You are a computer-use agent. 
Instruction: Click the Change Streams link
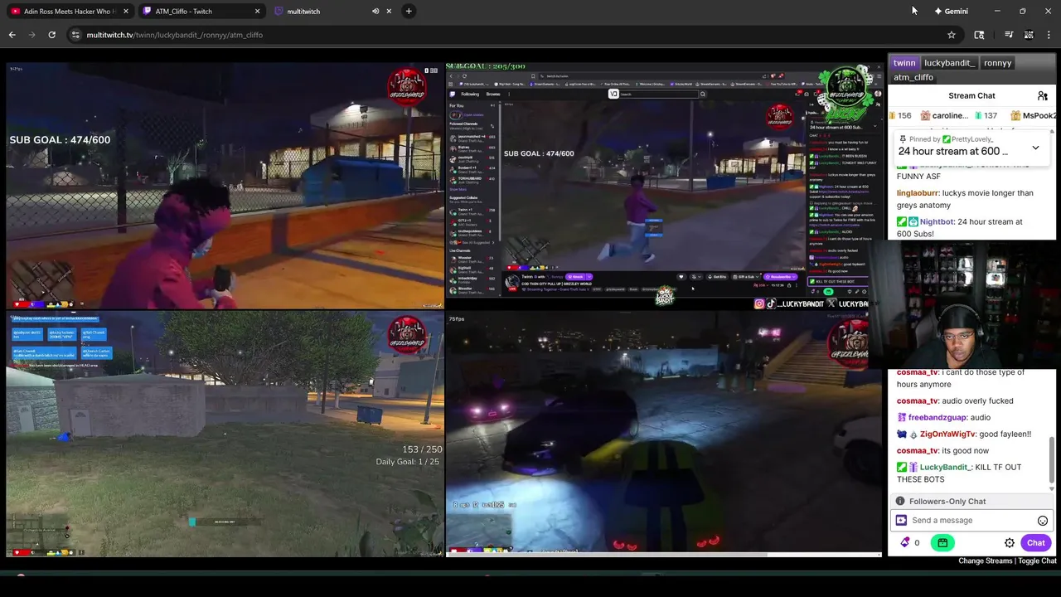[x=986, y=561]
